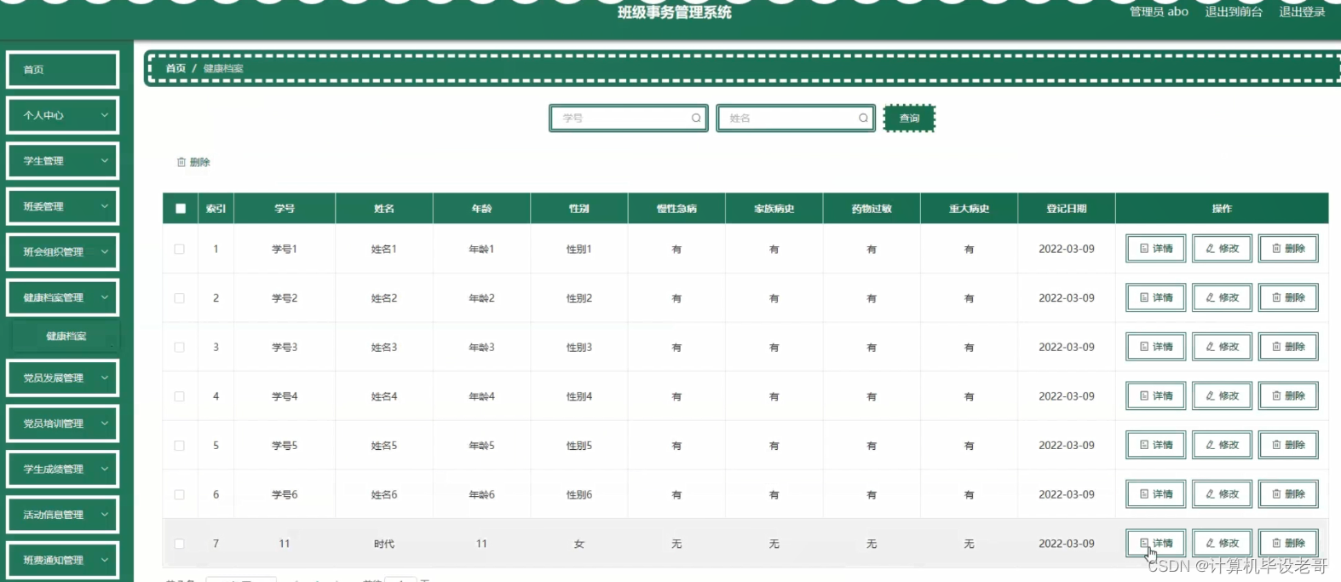Click the cell 姓名4
Image resolution: width=1341 pixels, height=582 pixels.
coord(384,396)
